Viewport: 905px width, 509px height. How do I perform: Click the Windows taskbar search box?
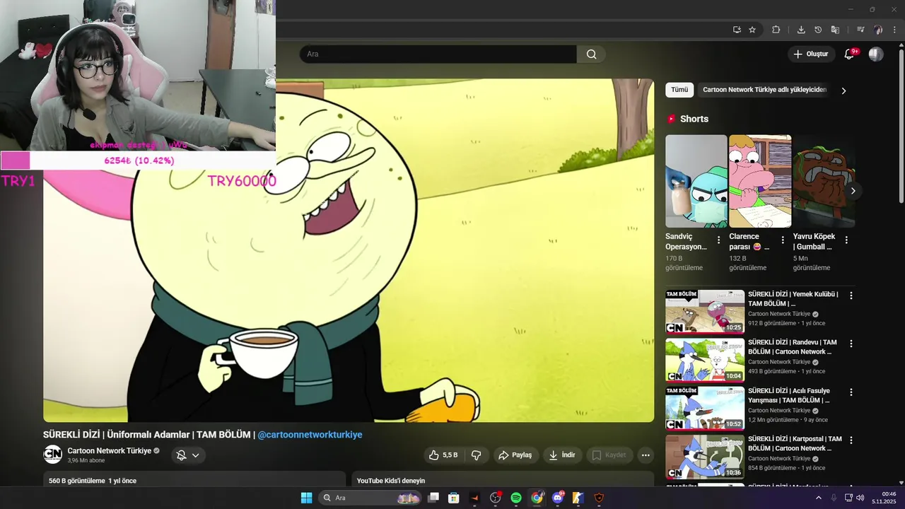[371, 498]
